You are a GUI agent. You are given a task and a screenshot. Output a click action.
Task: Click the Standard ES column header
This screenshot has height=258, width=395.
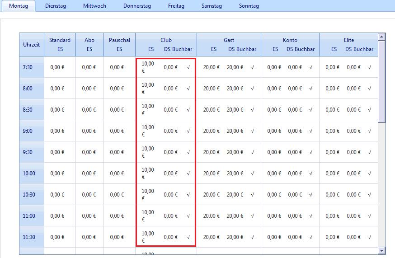coord(60,45)
